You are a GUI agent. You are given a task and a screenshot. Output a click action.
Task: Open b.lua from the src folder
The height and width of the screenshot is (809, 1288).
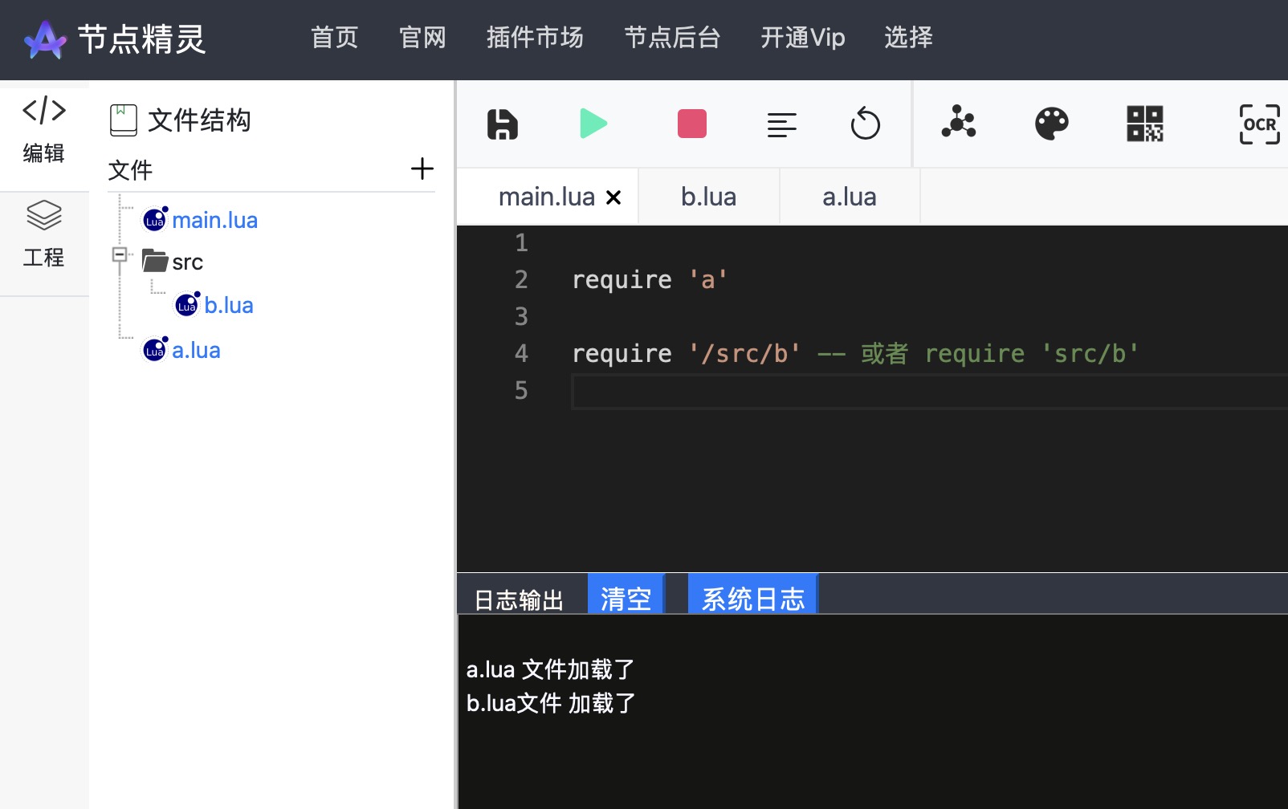(x=229, y=305)
